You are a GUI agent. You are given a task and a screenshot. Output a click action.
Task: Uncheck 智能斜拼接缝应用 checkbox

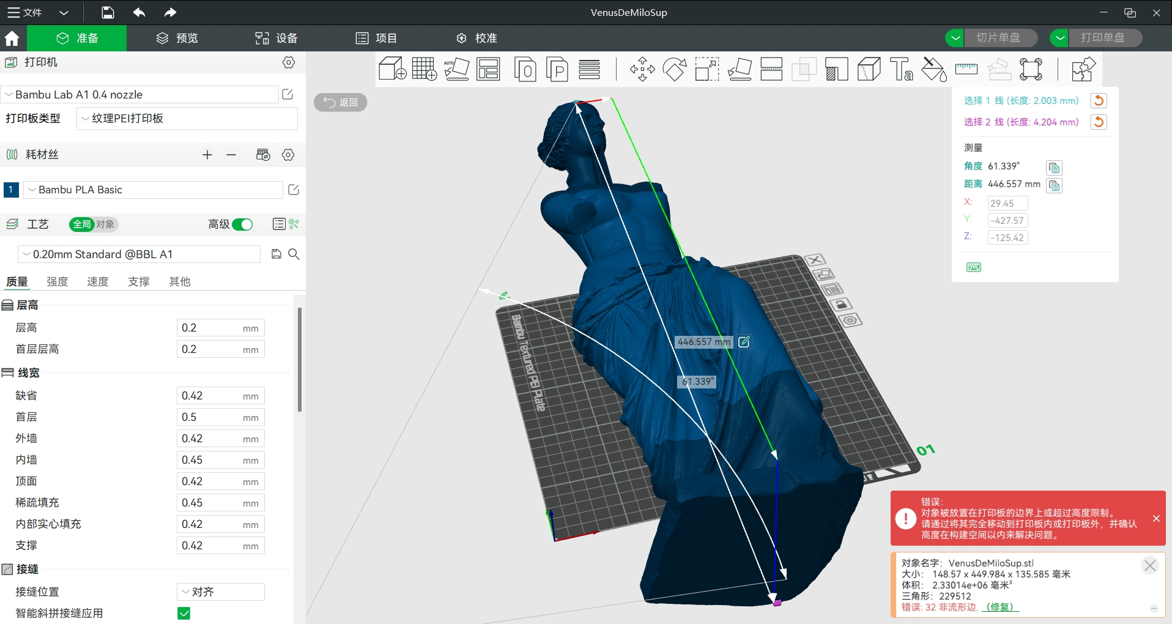tap(184, 613)
